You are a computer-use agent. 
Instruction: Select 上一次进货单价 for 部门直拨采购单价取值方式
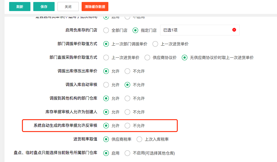coord(106,58)
